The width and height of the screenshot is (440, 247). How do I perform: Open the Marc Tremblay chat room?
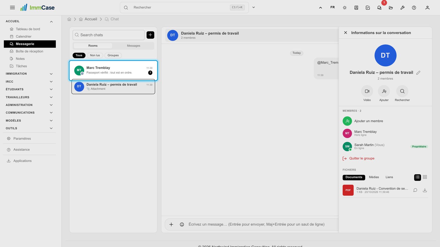113,70
